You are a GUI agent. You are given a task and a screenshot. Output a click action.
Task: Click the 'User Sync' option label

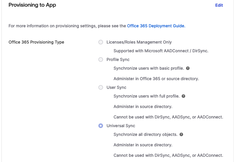pyautogui.click(x=116, y=87)
